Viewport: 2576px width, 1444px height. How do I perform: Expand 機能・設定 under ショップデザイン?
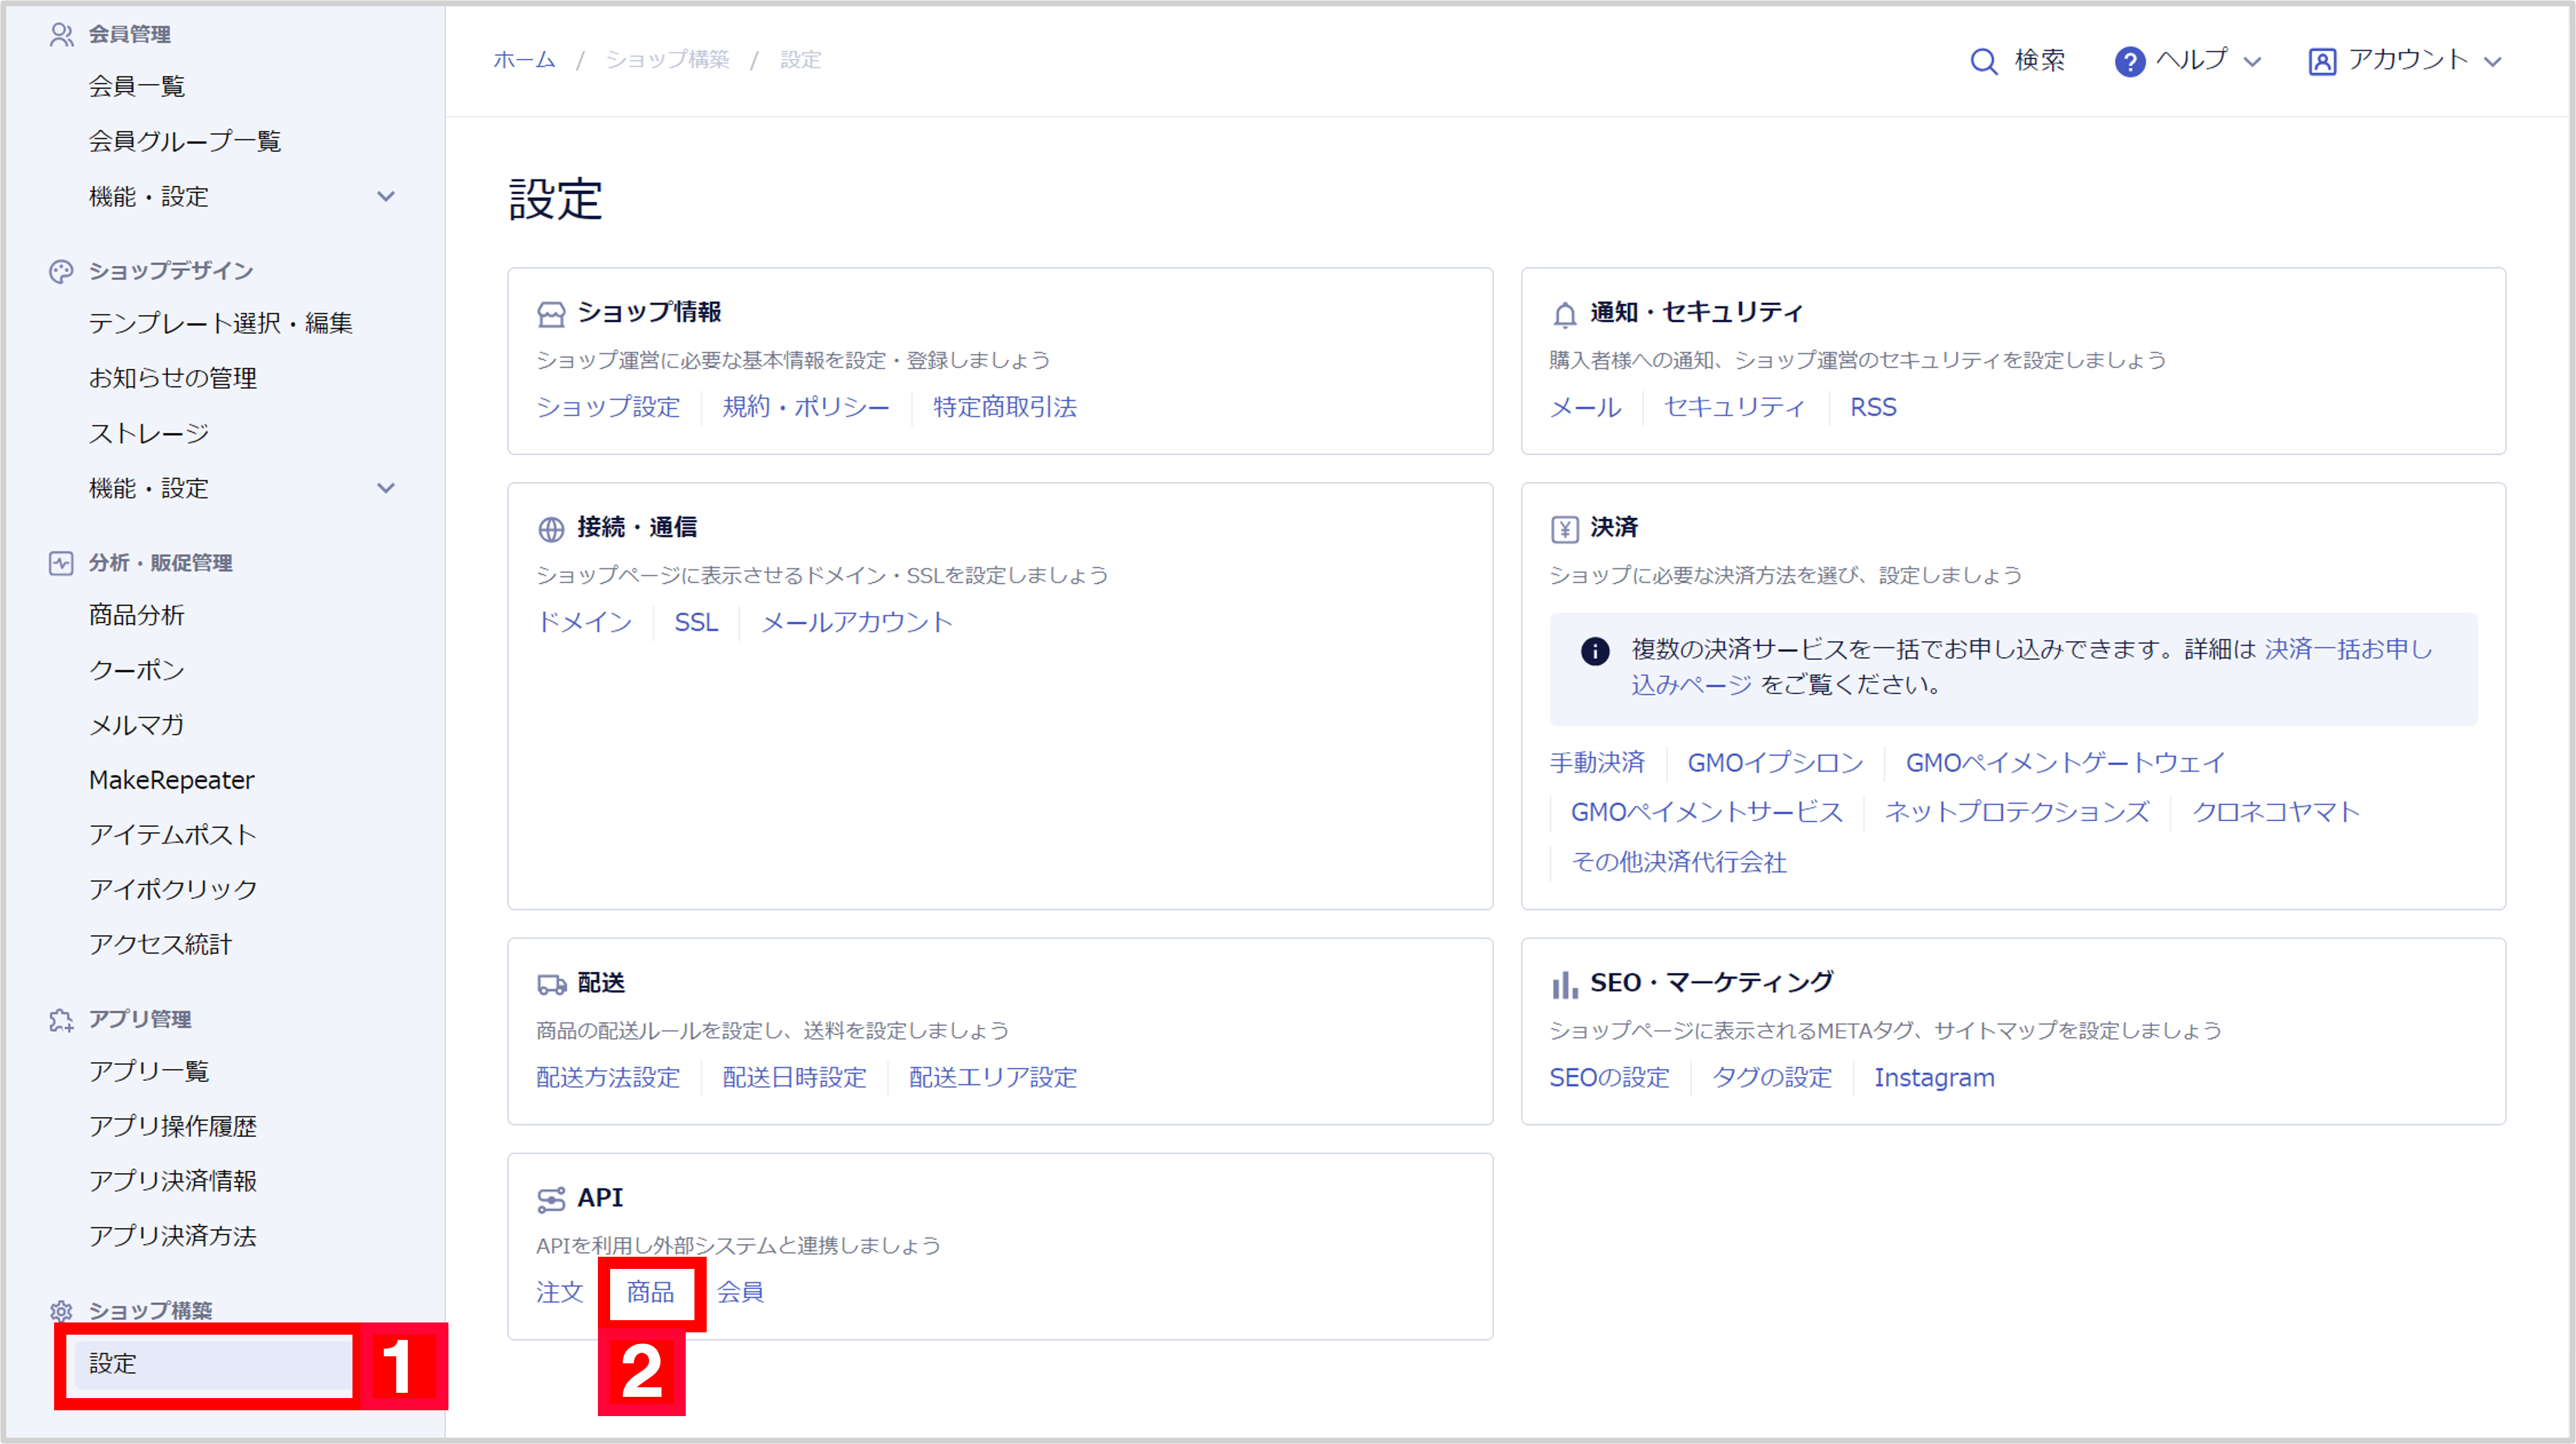click(x=386, y=488)
